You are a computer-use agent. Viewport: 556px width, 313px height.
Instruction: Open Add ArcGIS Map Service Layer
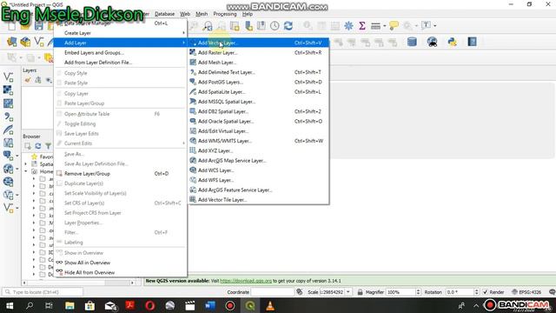point(259,160)
